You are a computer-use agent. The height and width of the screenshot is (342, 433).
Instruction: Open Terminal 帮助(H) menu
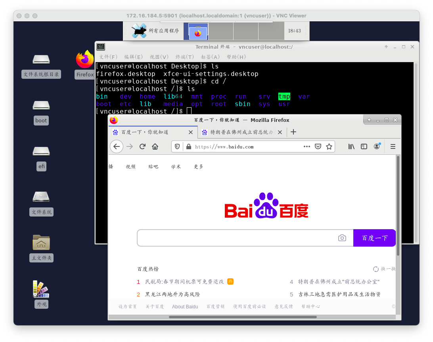(x=236, y=57)
